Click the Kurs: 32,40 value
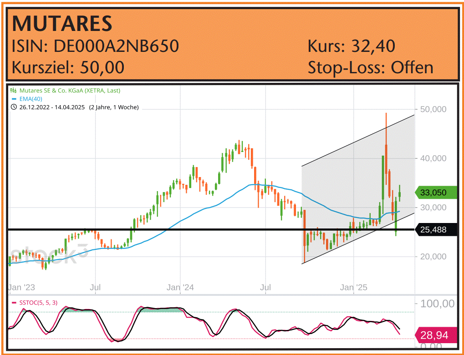Image resolution: width=464 pixels, height=355 pixels. (352, 46)
